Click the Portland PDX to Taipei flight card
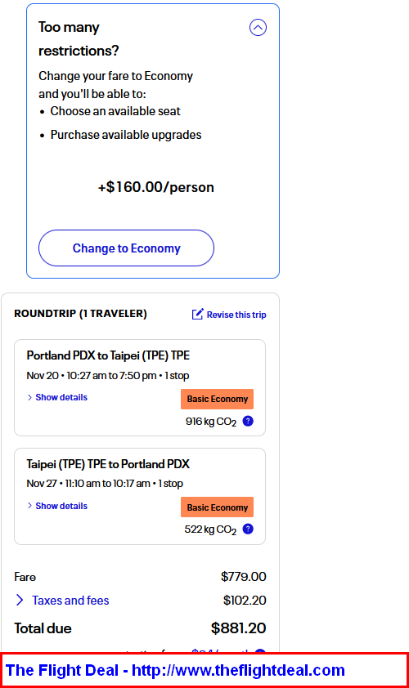 [x=140, y=388]
